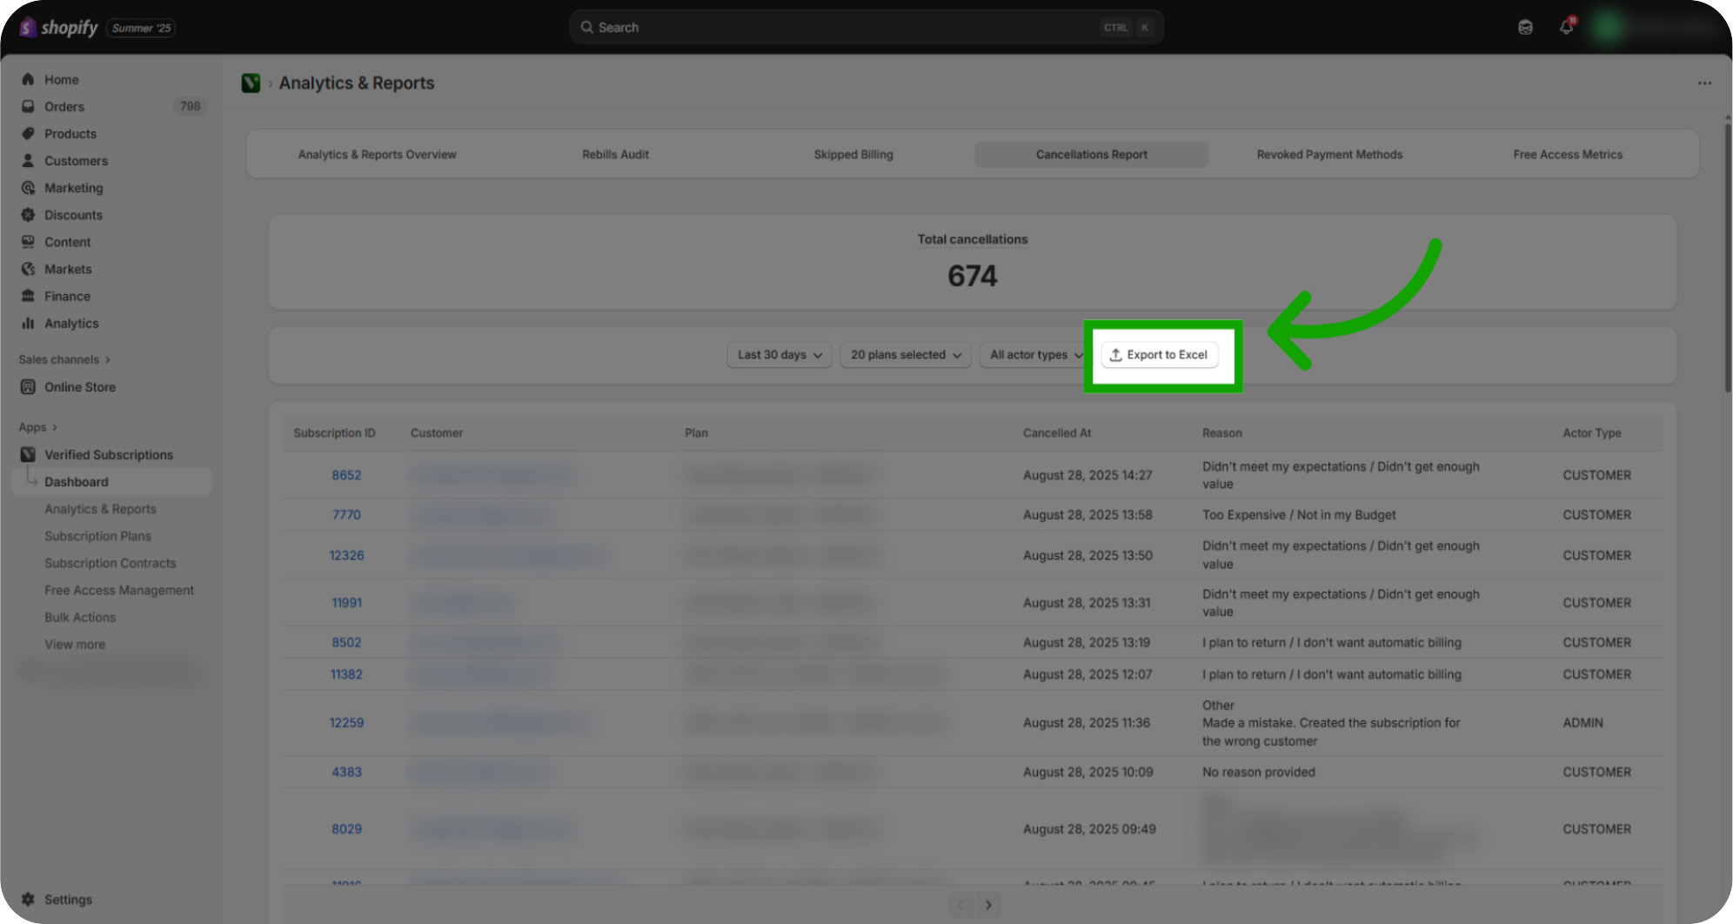Click the Online Store icon
The image size is (1733, 924).
tap(28, 386)
